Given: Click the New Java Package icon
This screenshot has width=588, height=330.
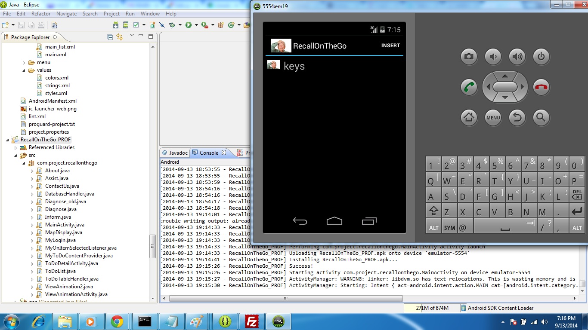Looking at the screenshot, I should click(221, 25).
